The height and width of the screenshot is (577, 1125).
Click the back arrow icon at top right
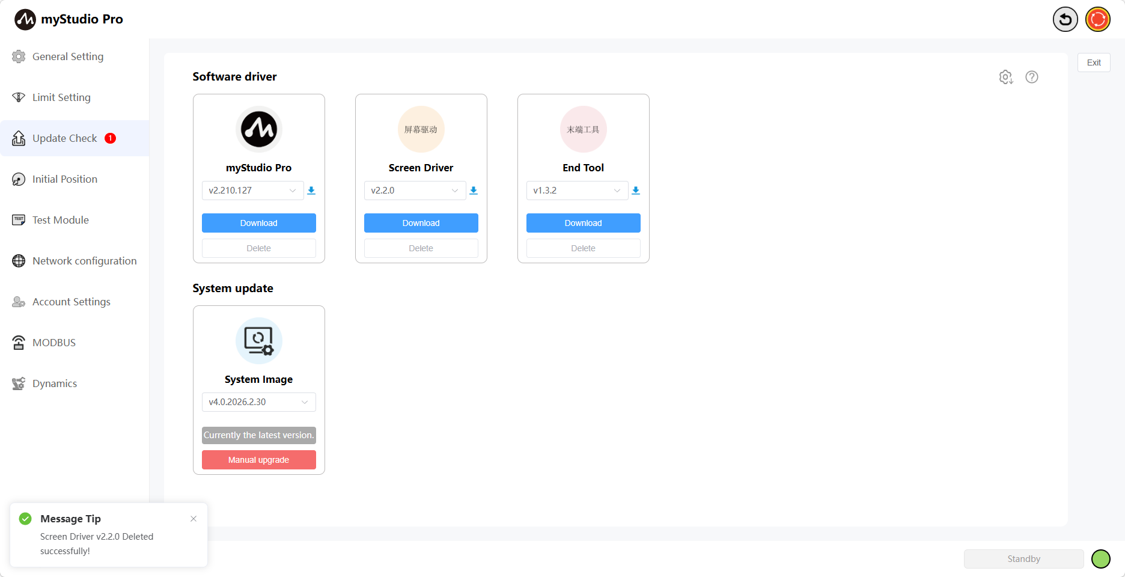click(x=1065, y=19)
